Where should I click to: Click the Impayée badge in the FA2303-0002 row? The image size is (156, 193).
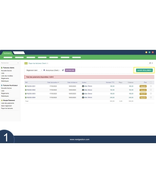click(x=143, y=90)
